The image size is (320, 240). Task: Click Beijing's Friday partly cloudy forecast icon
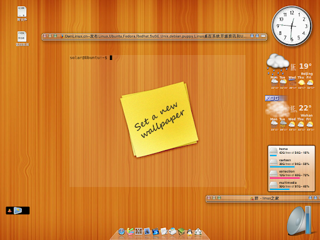pyautogui.click(x=310, y=82)
